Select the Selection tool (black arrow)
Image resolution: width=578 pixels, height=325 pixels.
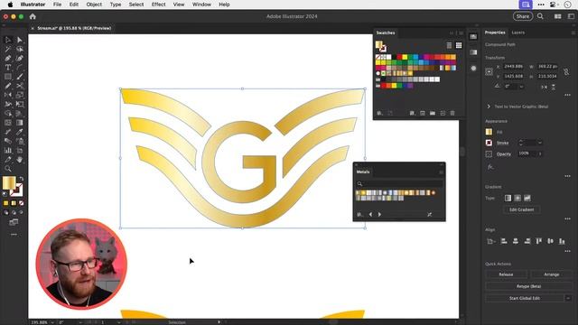tap(8, 40)
